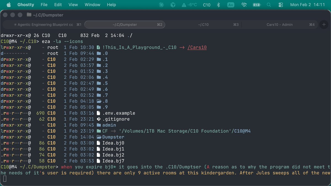The height and width of the screenshot is (186, 331).
Task: Click file icon beside Idea.bj7
Action: tap(99, 161)
